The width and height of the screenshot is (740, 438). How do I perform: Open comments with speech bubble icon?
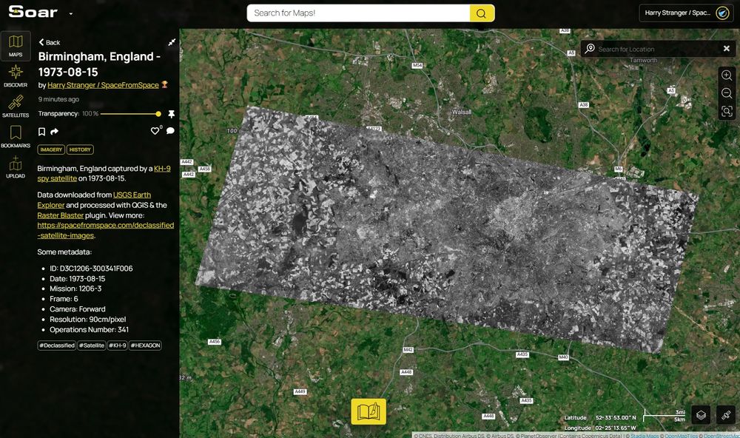point(170,131)
